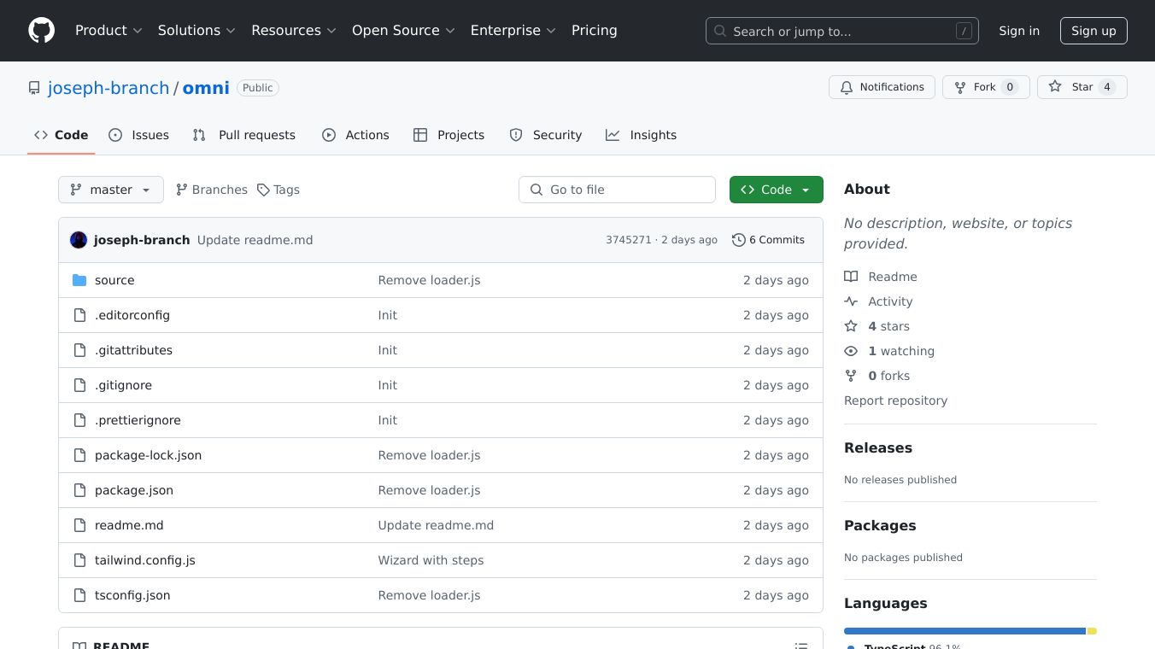1155x649 pixels.
Task: Open the 6 Commits history
Action: tap(768, 240)
